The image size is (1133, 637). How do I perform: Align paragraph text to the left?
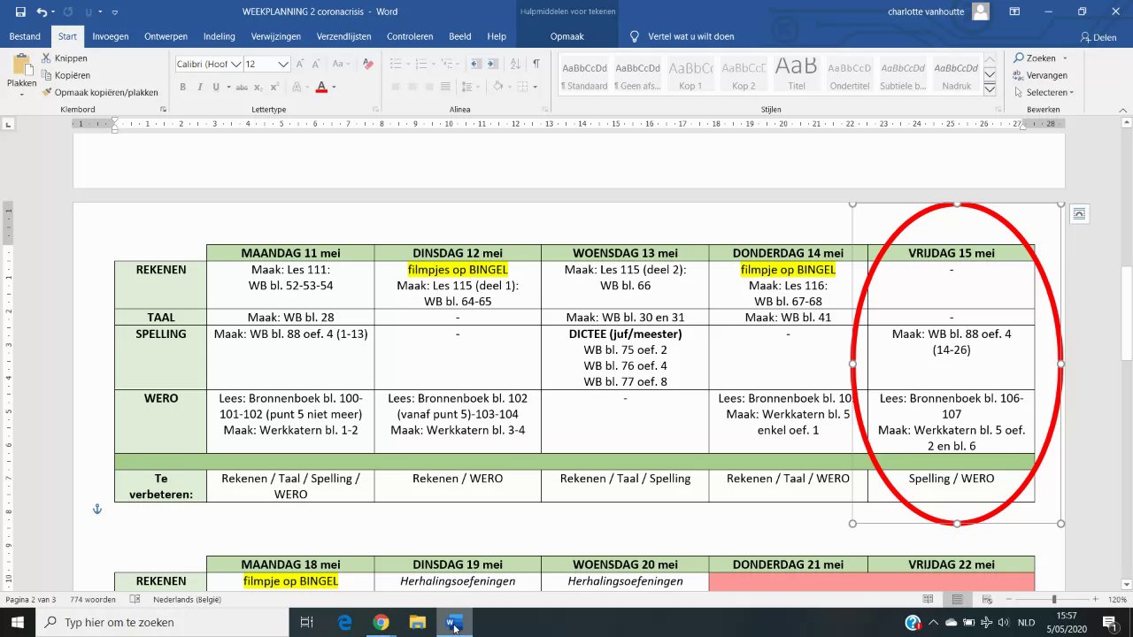tap(395, 87)
